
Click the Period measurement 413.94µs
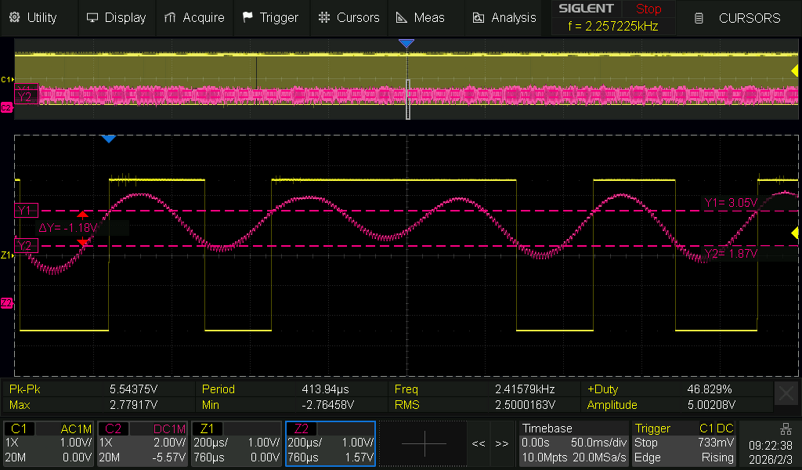[325, 389]
